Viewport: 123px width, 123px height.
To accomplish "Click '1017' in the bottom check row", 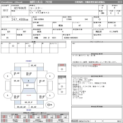I will point(119,121).
